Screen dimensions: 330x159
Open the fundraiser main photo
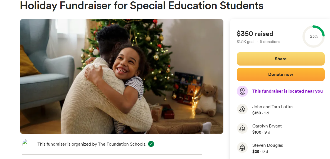(x=121, y=76)
